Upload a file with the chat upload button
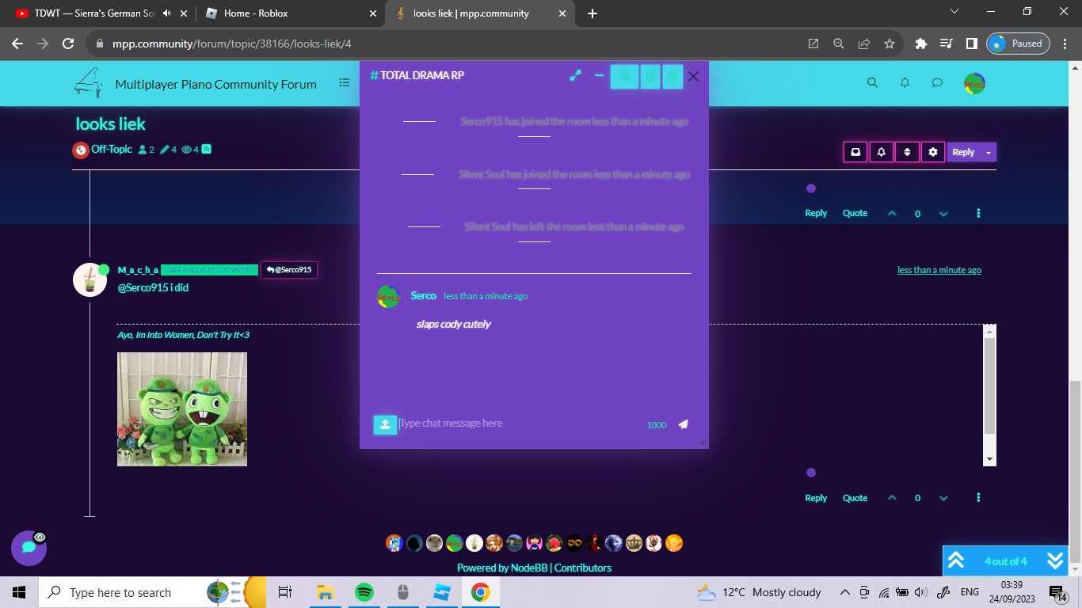Screen dimensions: 1082x608 (385, 424)
